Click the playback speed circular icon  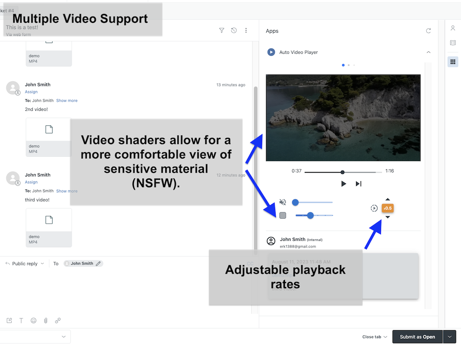tap(374, 208)
